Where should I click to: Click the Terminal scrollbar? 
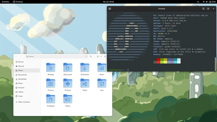click(x=215, y=64)
